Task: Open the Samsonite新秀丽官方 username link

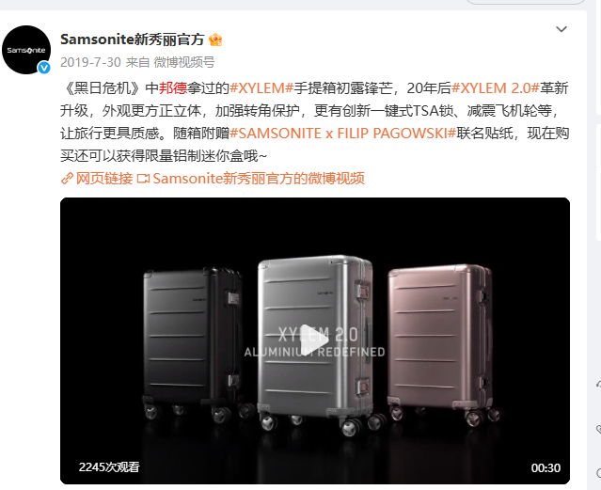Action: (133, 40)
